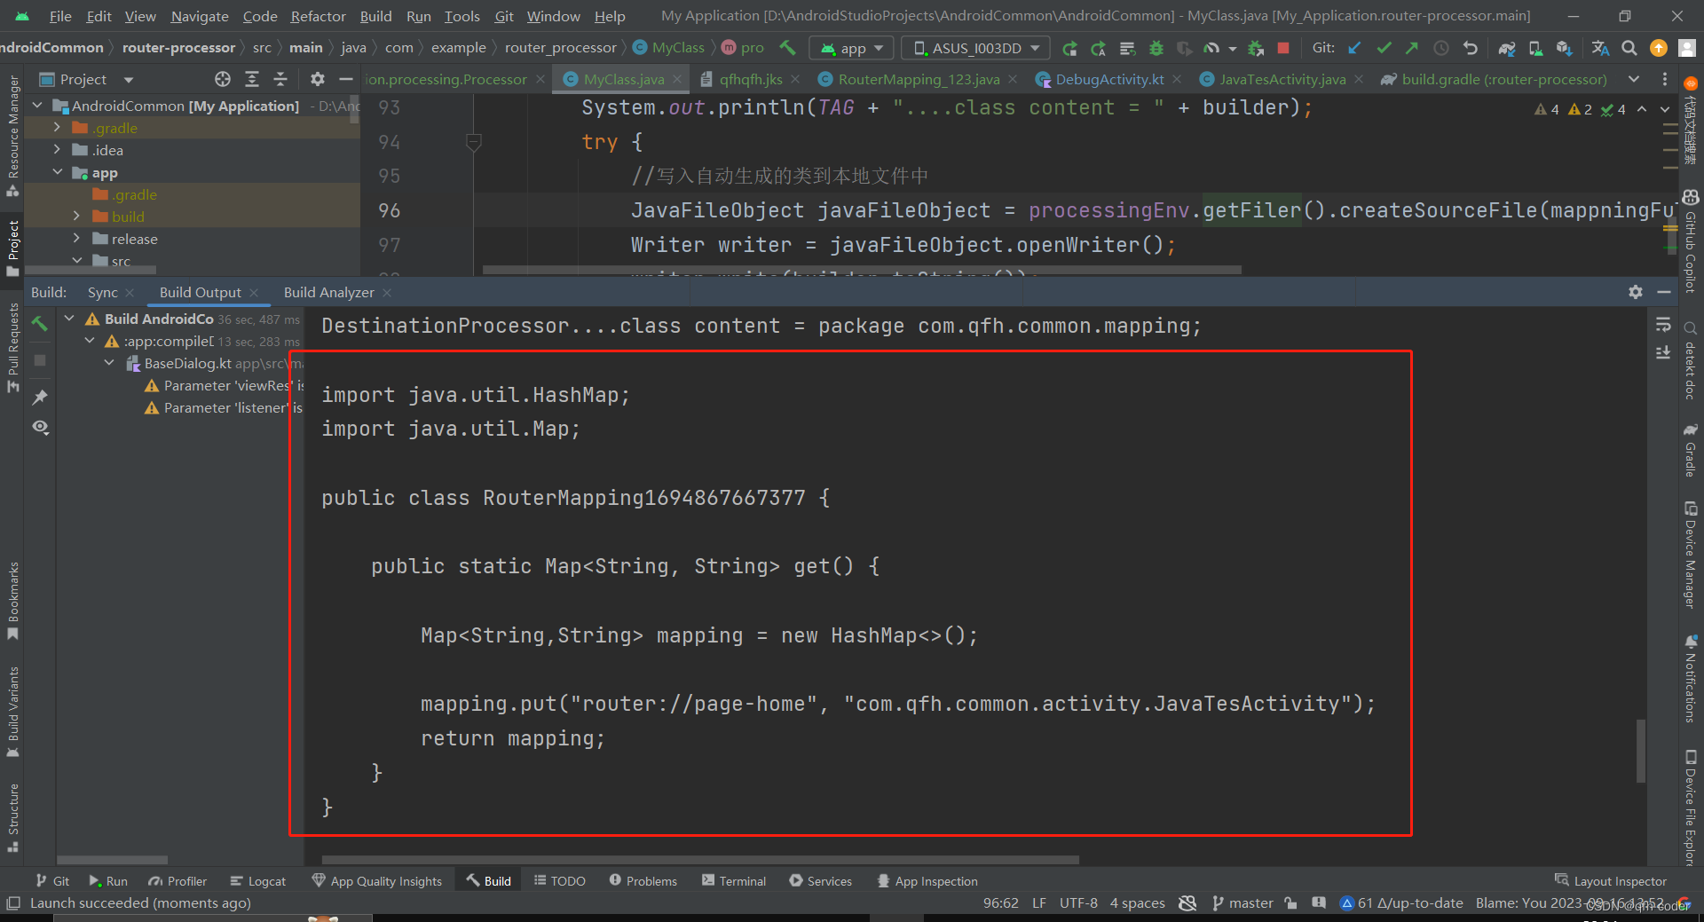The height and width of the screenshot is (922, 1704).
Task: Click the horizontal scrollbar of Build output
Action: (x=700, y=860)
